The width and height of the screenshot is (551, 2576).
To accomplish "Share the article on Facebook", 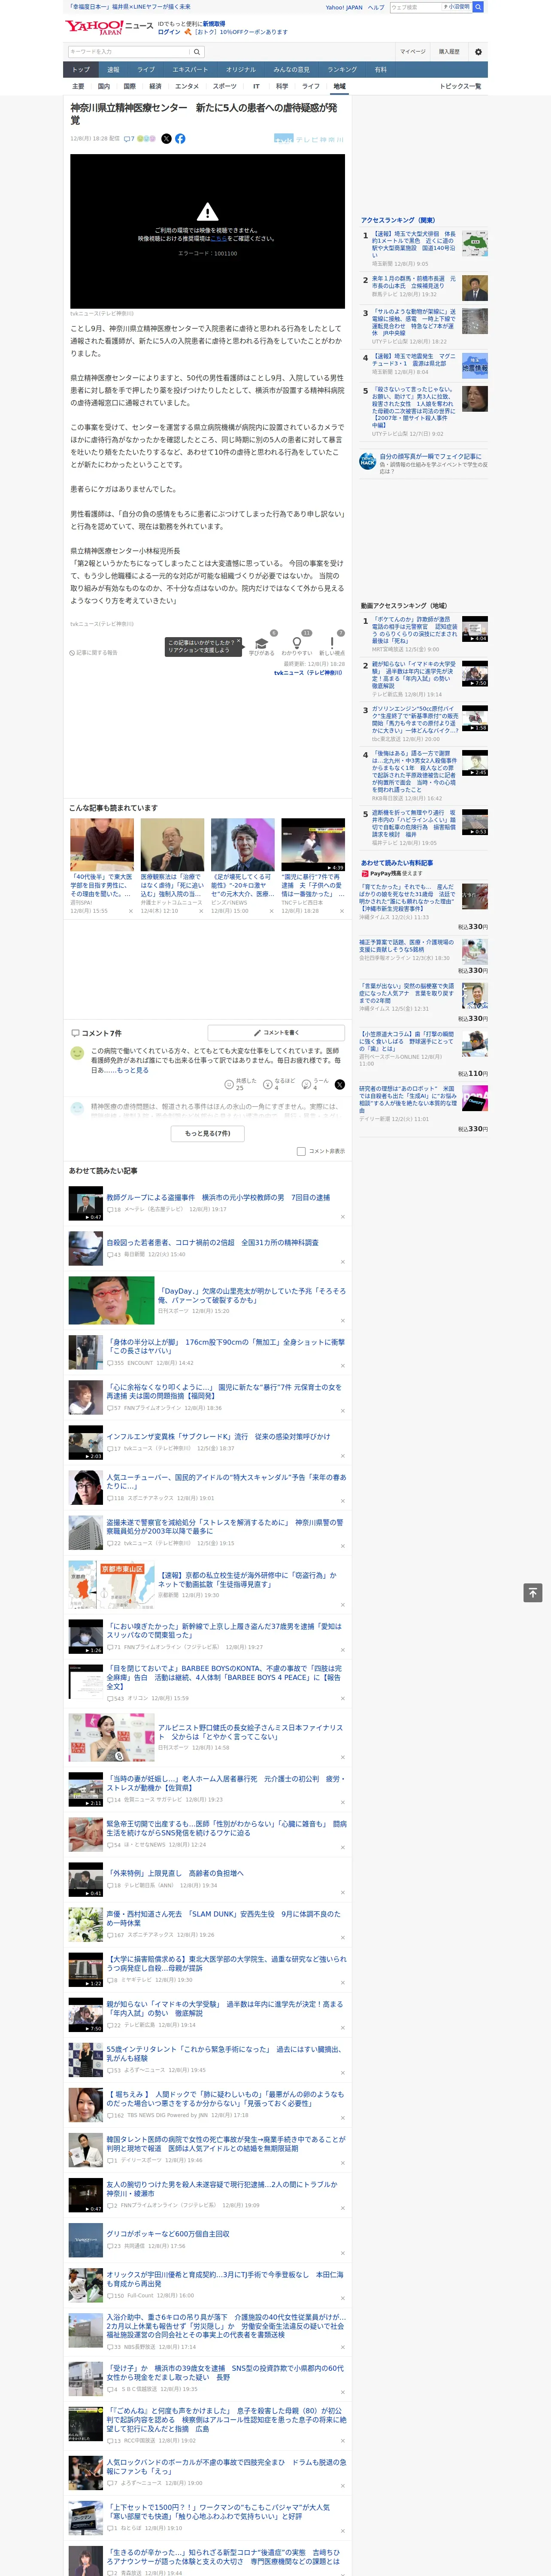I will click(x=180, y=139).
